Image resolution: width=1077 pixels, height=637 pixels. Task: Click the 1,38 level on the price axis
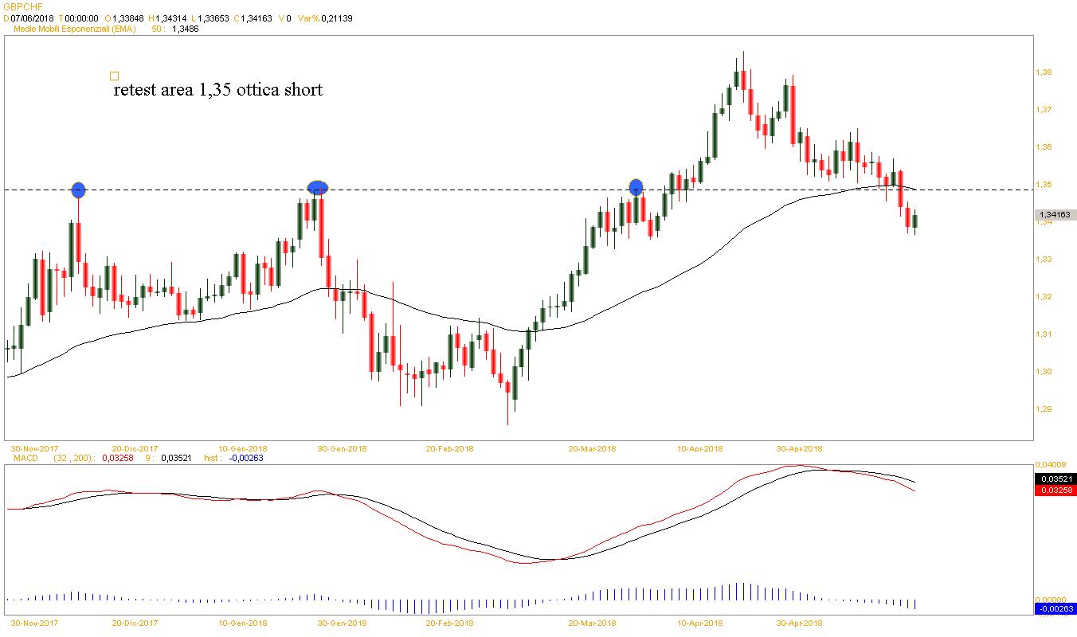coord(1044,72)
